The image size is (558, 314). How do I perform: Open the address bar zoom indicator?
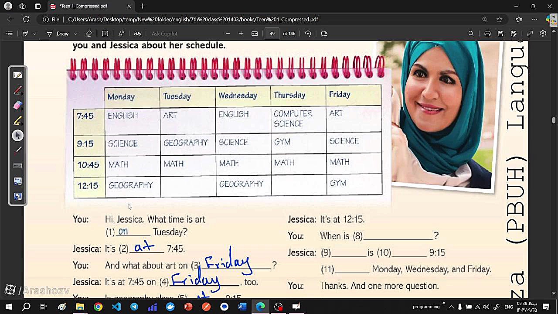[485, 20]
